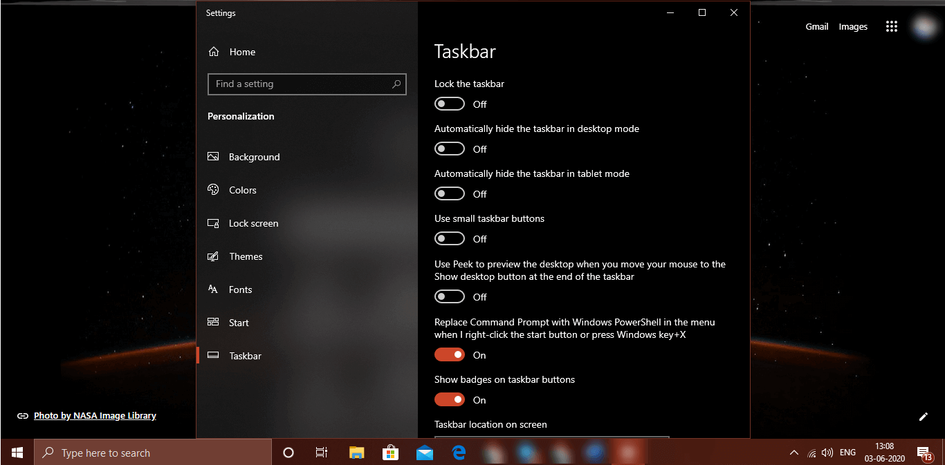Open the Photo by NASA Image Library link
945x465 pixels.
pos(95,415)
